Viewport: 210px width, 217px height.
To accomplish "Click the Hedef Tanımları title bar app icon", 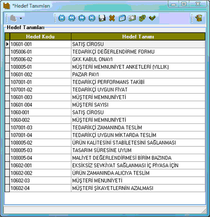I will click(x=7, y=6).
